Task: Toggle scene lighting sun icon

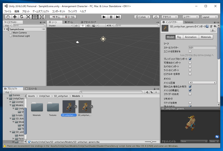Action: pyautogui.click(x=83, y=26)
